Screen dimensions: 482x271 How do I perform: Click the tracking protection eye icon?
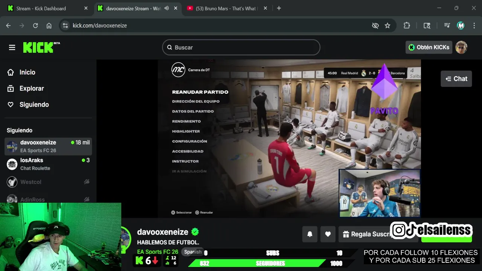(375, 26)
